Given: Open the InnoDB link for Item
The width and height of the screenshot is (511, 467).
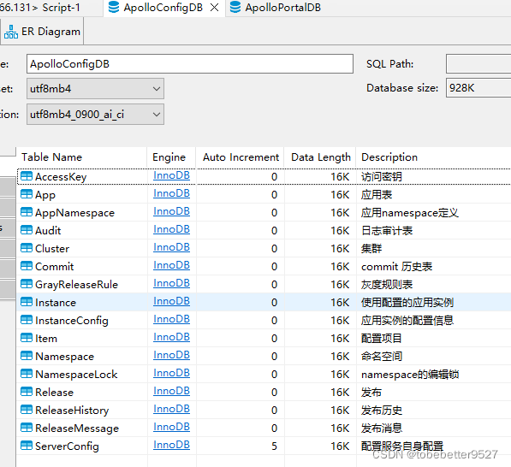Looking at the screenshot, I should [x=171, y=337].
